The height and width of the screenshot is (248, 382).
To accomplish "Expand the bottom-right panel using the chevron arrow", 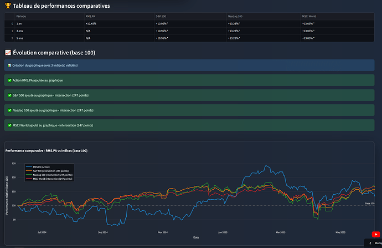I will pyautogui.click(x=370, y=243).
